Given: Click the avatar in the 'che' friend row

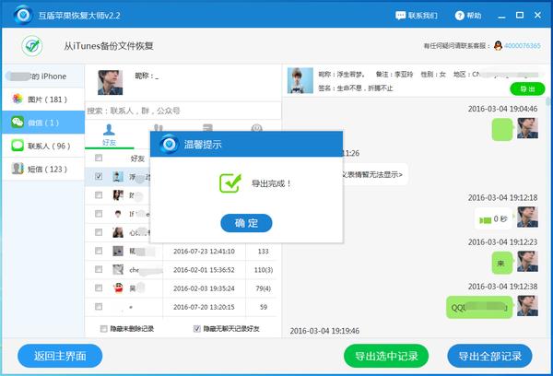Looking at the screenshot, I should [x=118, y=269].
